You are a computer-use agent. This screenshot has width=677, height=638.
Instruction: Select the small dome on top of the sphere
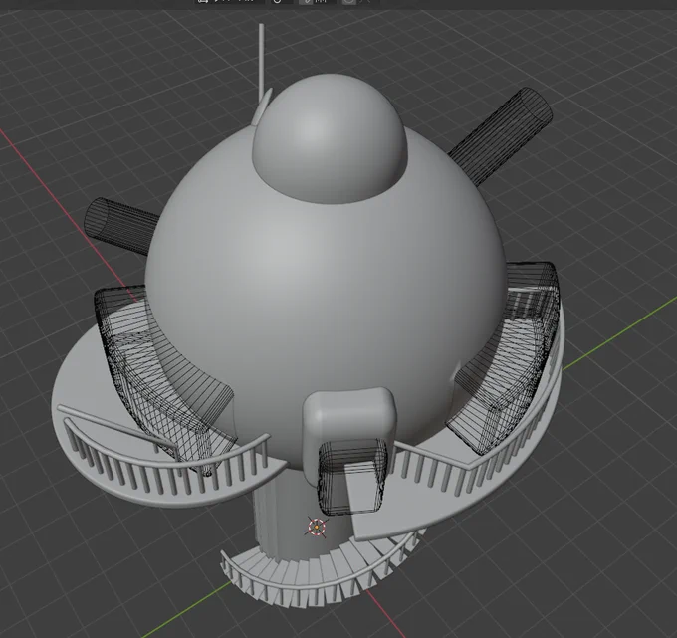click(x=330, y=138)
